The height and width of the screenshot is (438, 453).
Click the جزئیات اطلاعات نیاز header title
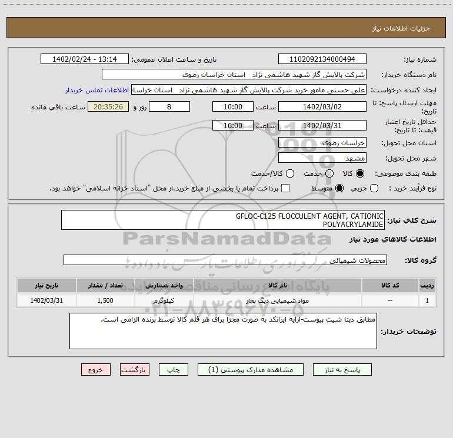pos(401,28)
